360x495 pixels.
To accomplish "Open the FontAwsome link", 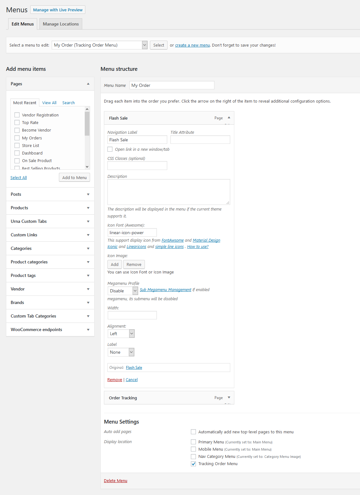I will pyautogui.click(x=173, y=240).
